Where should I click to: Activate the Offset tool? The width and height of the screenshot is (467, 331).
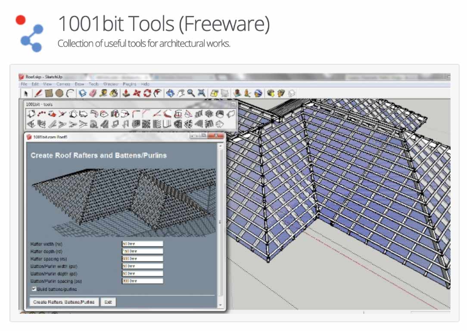coord(158,93)
